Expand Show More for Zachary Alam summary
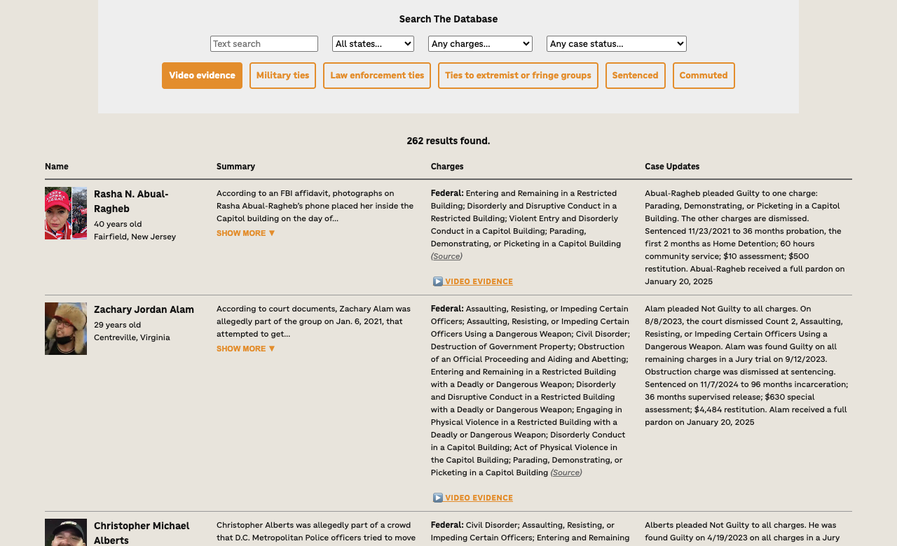Image resolution: width=897 pixels, height=546 pixels. point(246,349)
